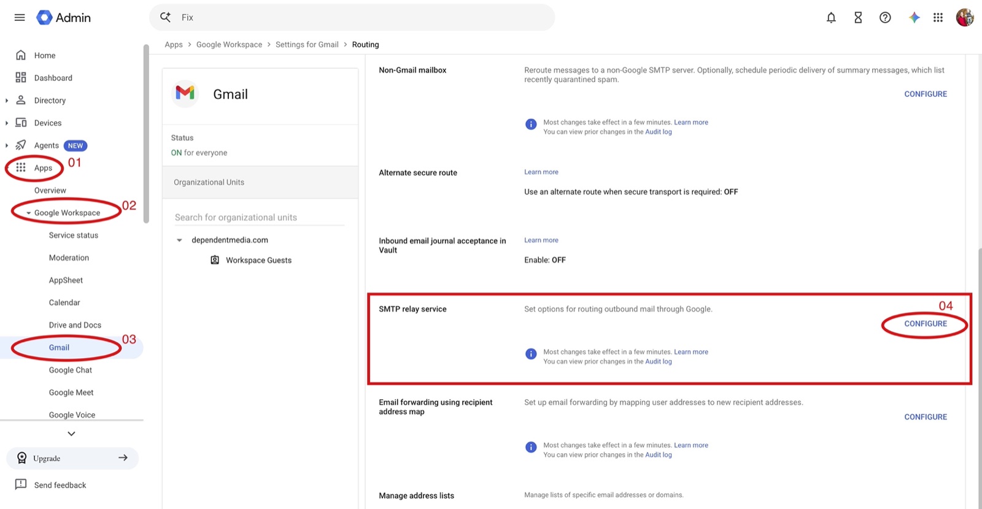Open Calendar in sidebar
The height and width of the screenshot is (509, 982).
click(64, 302)
